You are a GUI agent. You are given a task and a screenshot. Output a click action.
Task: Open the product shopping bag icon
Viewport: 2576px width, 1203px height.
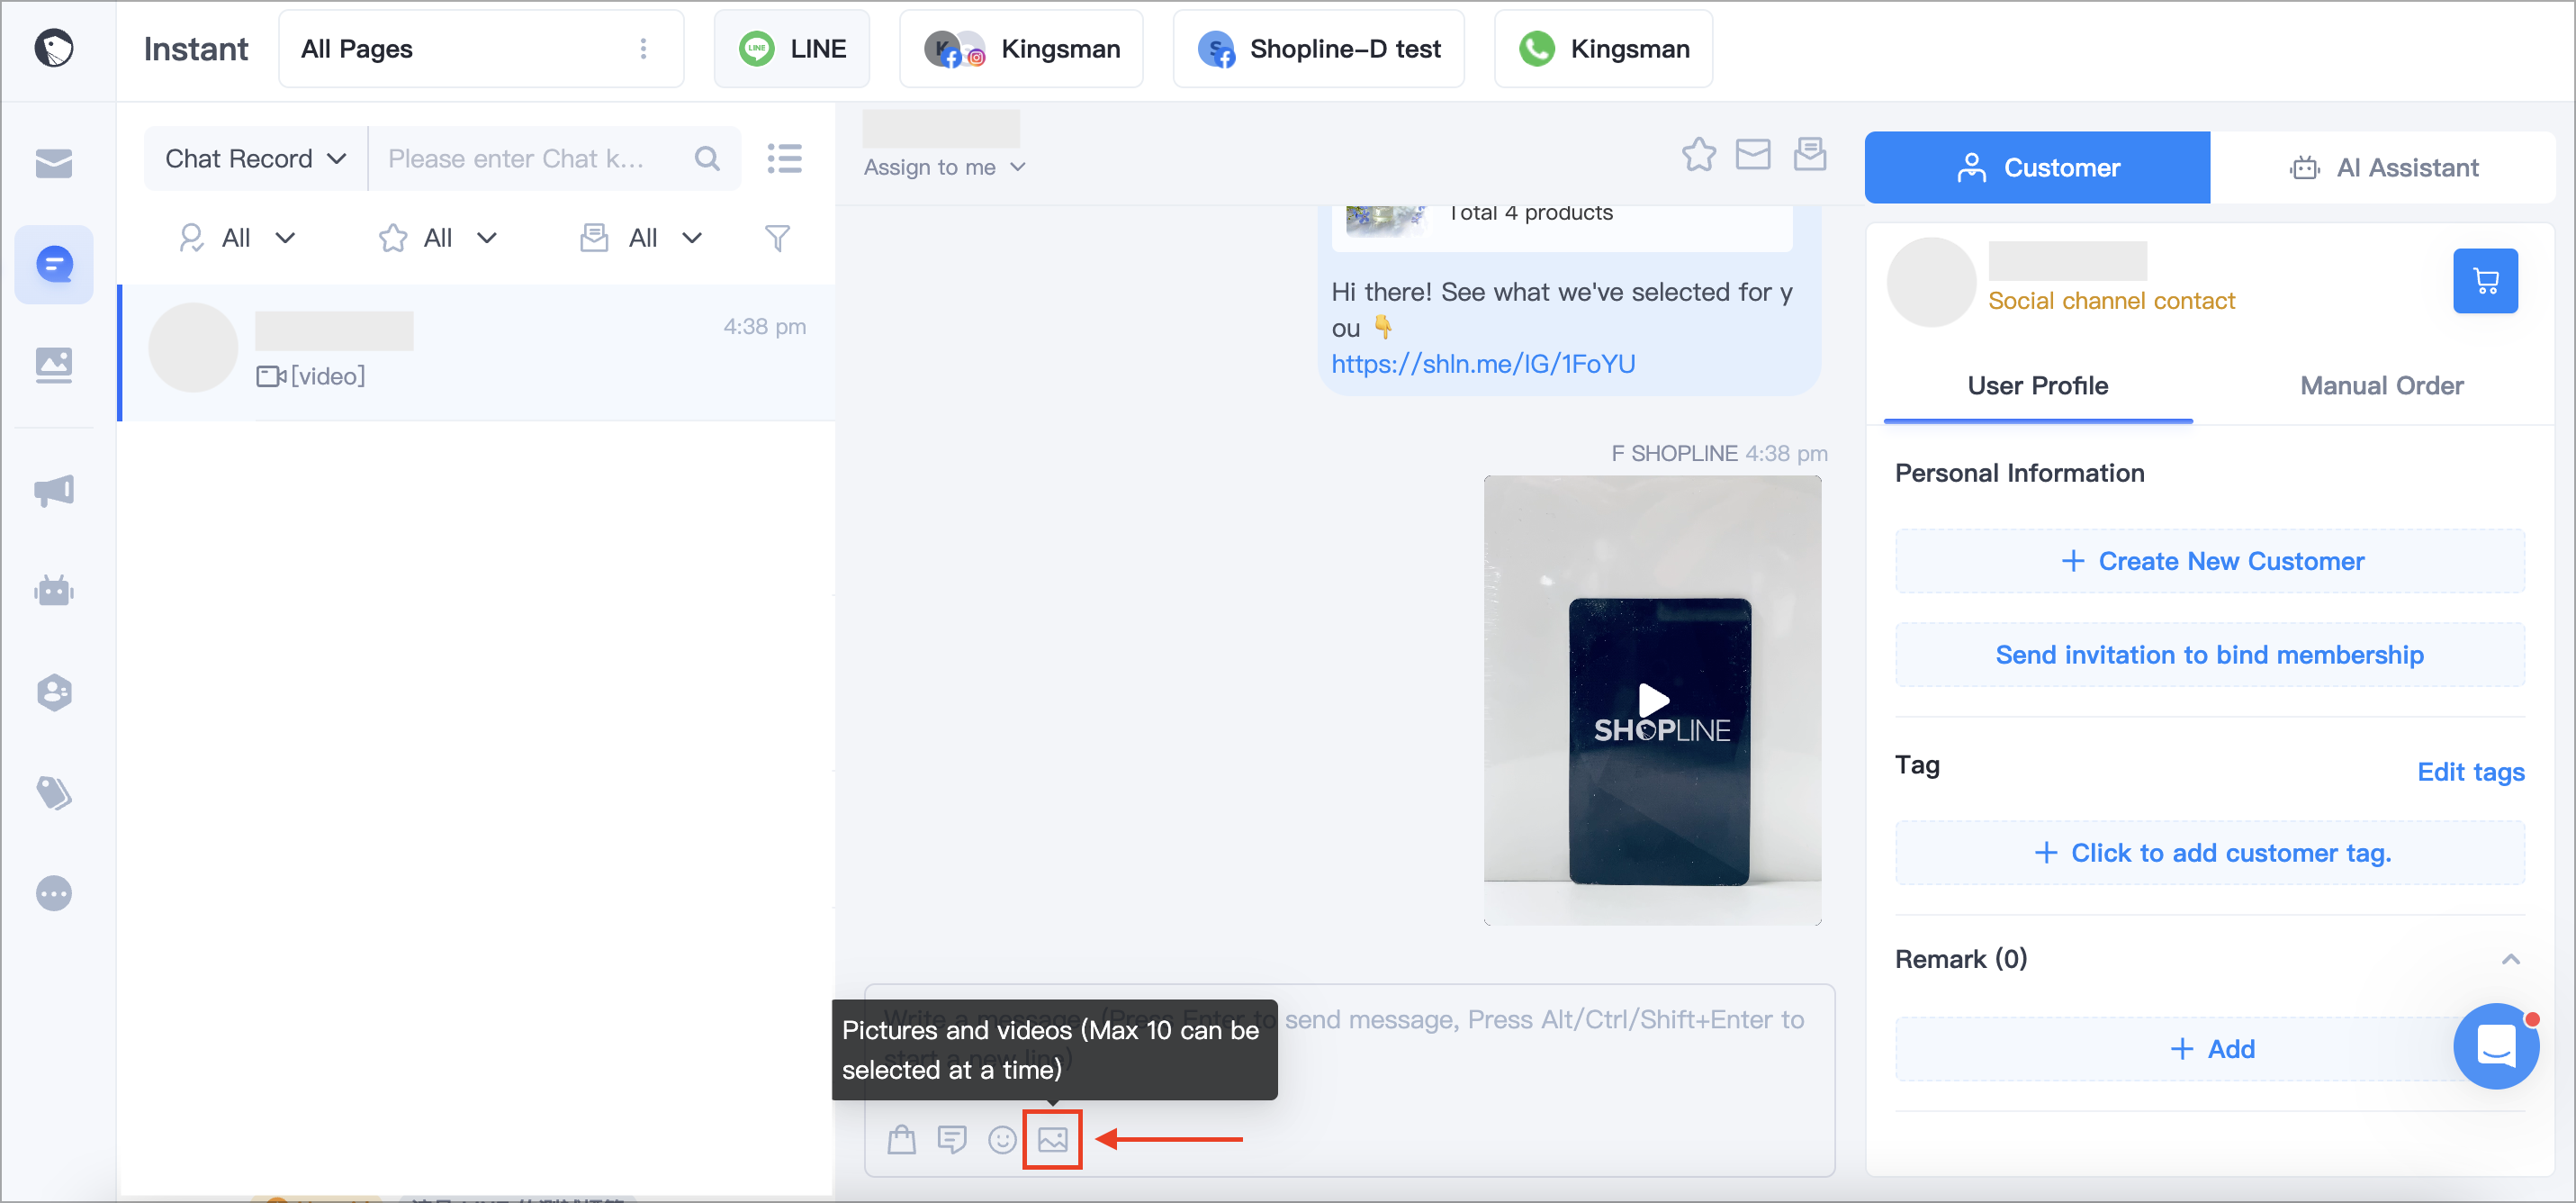pos(901,1139)
